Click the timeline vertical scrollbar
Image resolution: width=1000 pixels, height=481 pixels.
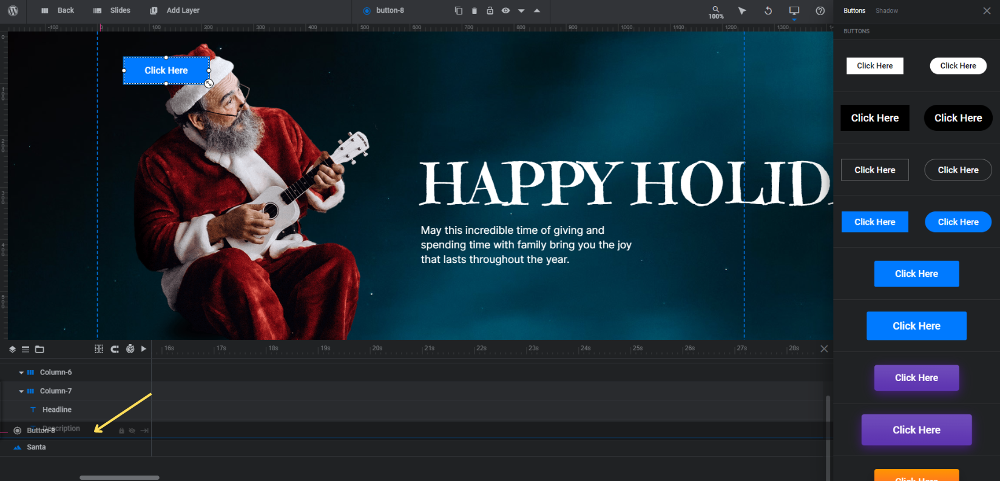tap(828, 437)
